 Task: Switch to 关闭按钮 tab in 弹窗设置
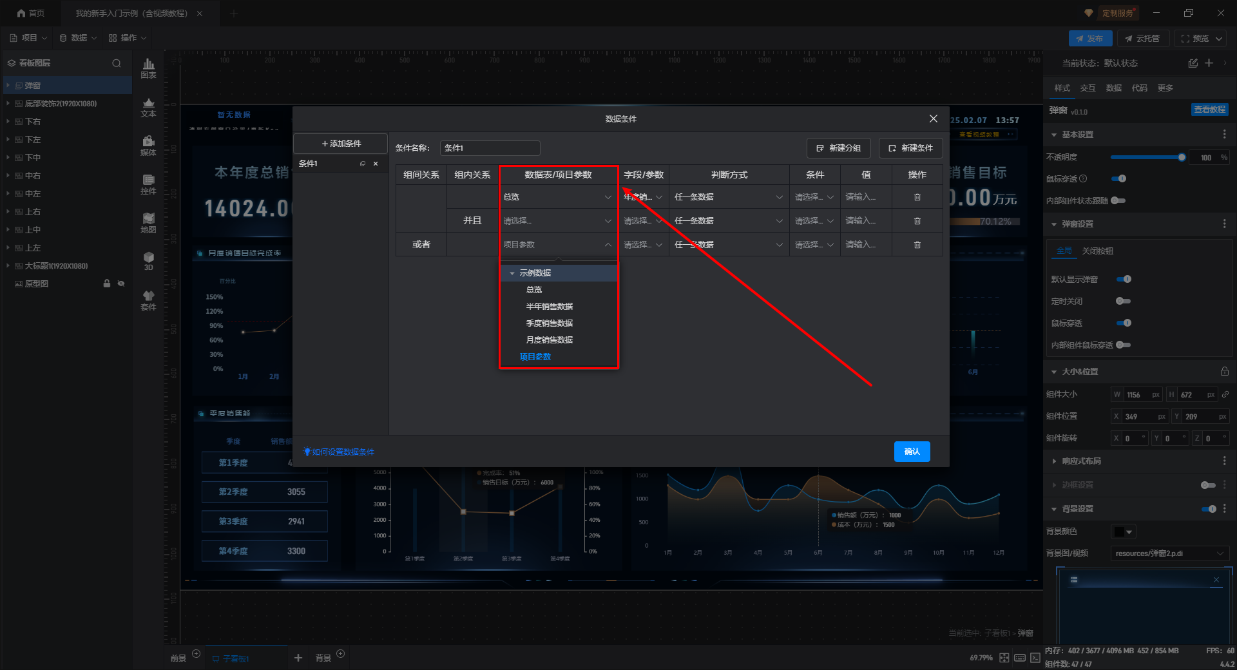tap(1097, 251)
